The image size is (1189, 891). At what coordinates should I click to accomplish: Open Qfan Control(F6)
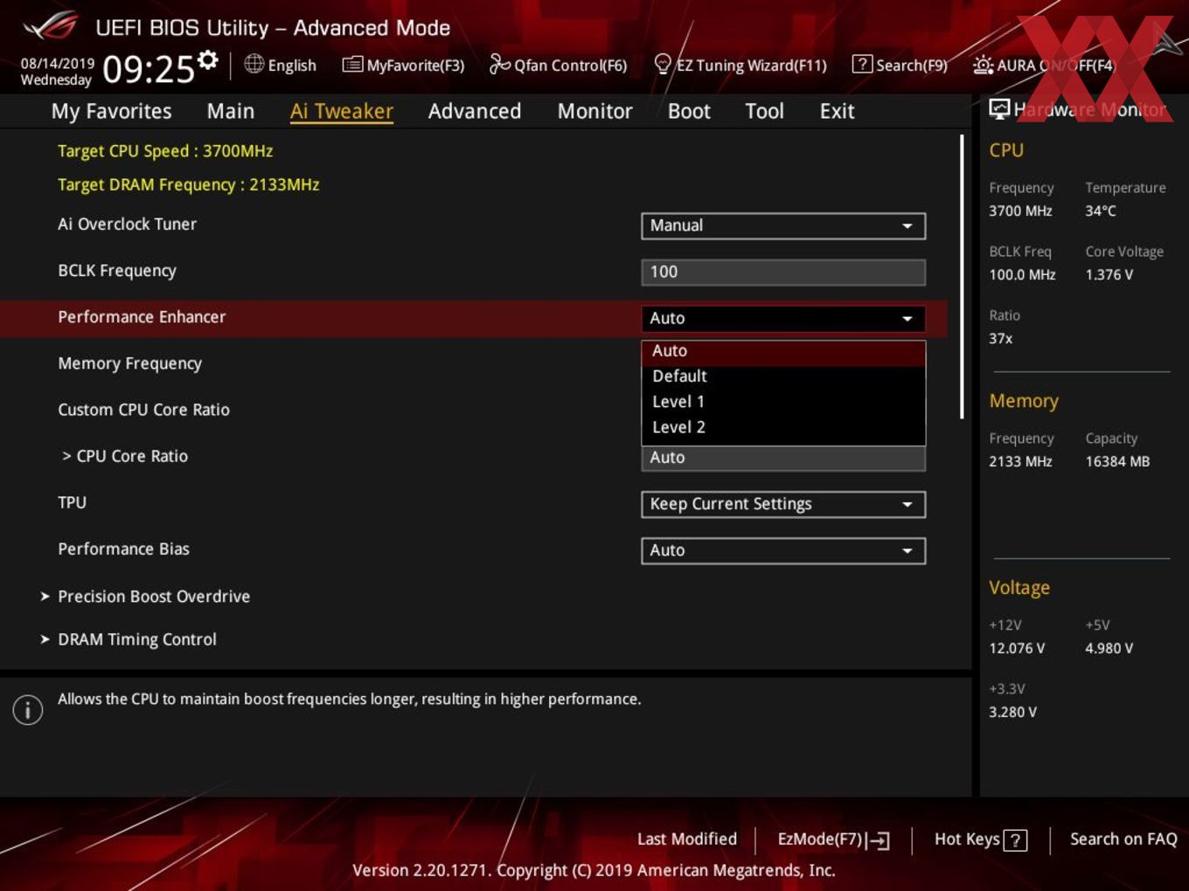click(x=558, y=65)
